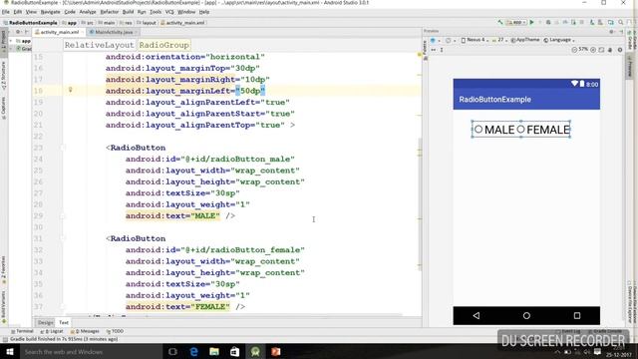638x359 pixels.
Task: Open the Gradle side panel tab
Action: tap(629, 40)
